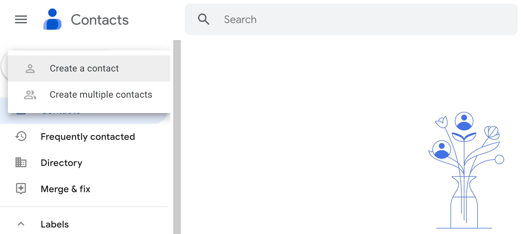Viewport: 521px width, 234px height.
Task: Click the Directory building icon
Action: (x=21, y=163)
